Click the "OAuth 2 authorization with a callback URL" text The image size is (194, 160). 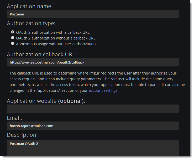click(53, 32)
